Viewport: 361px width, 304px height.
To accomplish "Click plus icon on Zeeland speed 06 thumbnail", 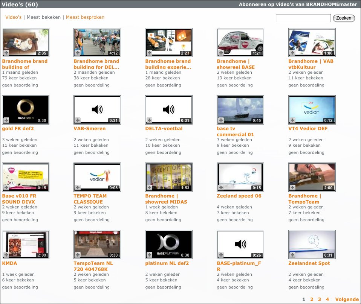I will tap(221, 188).
